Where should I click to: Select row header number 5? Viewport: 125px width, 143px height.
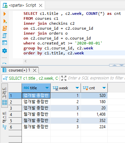(15, 121)
